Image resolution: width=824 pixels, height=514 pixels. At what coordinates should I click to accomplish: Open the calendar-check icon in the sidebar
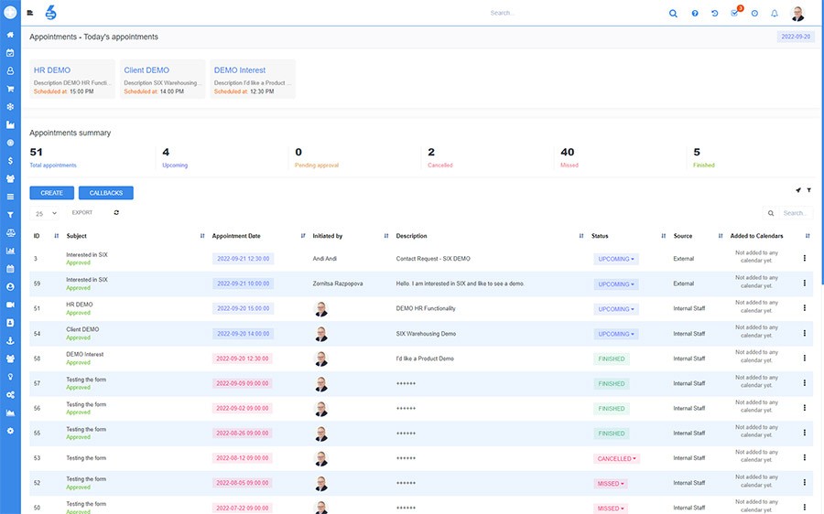click(10, 52)
